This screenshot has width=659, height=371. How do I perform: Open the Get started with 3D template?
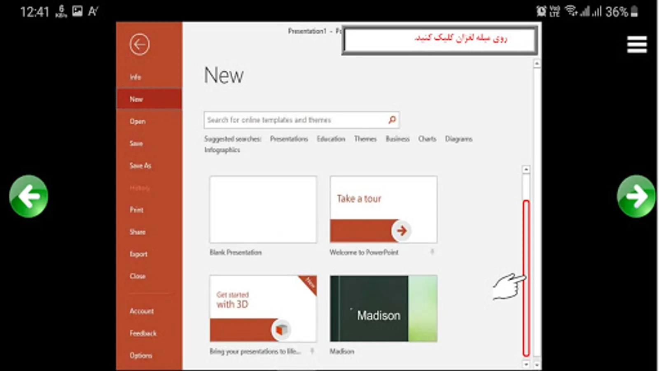[263, 308]
